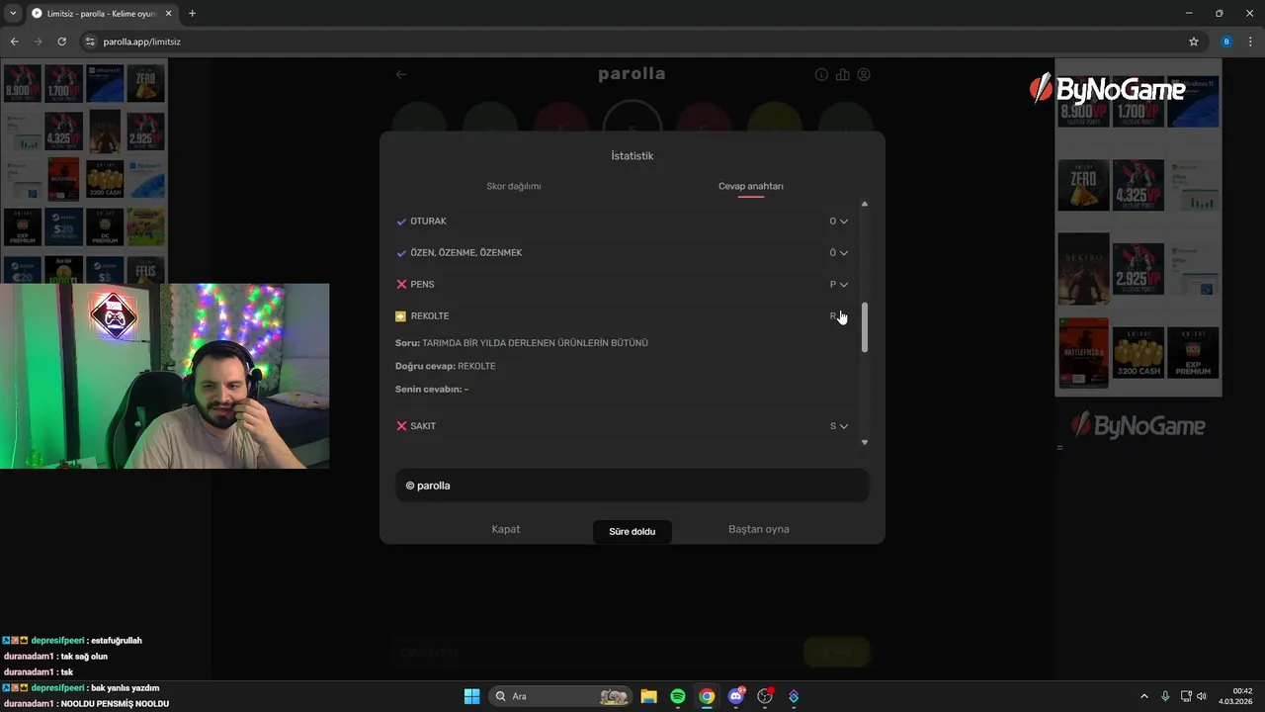Click the taskbar search box Ara
Screen dimensions: 1265x712
tap(560, 696)
